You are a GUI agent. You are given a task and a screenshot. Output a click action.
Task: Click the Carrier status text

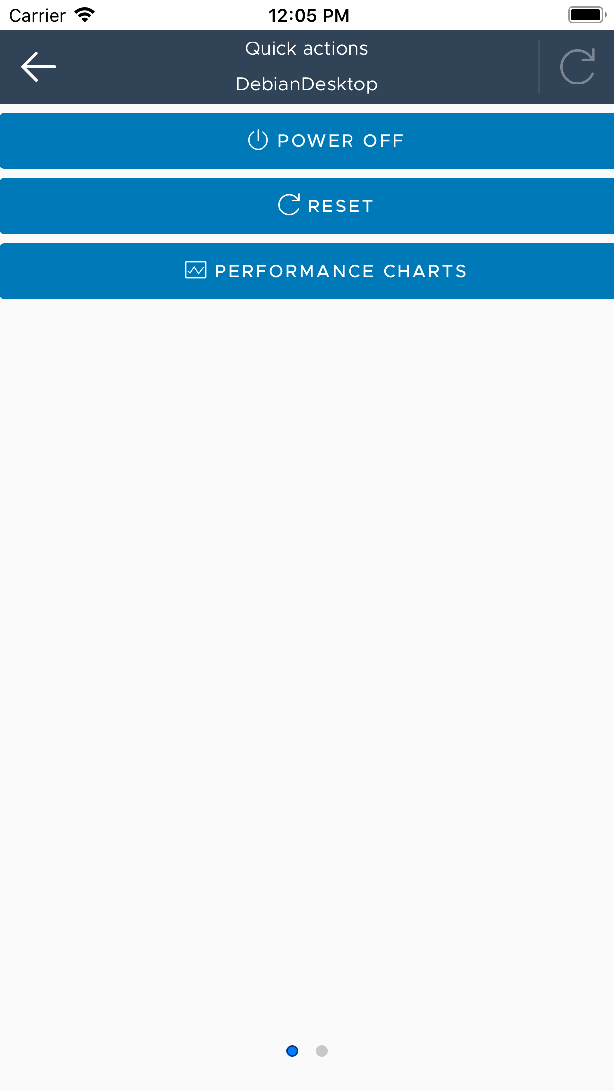[38, 16]
